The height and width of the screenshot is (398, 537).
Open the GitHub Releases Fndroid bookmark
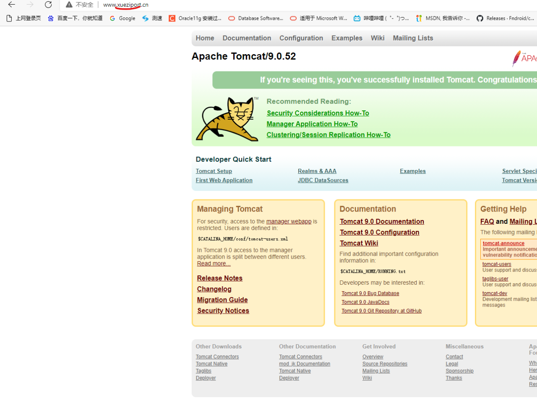coord(506,18)
